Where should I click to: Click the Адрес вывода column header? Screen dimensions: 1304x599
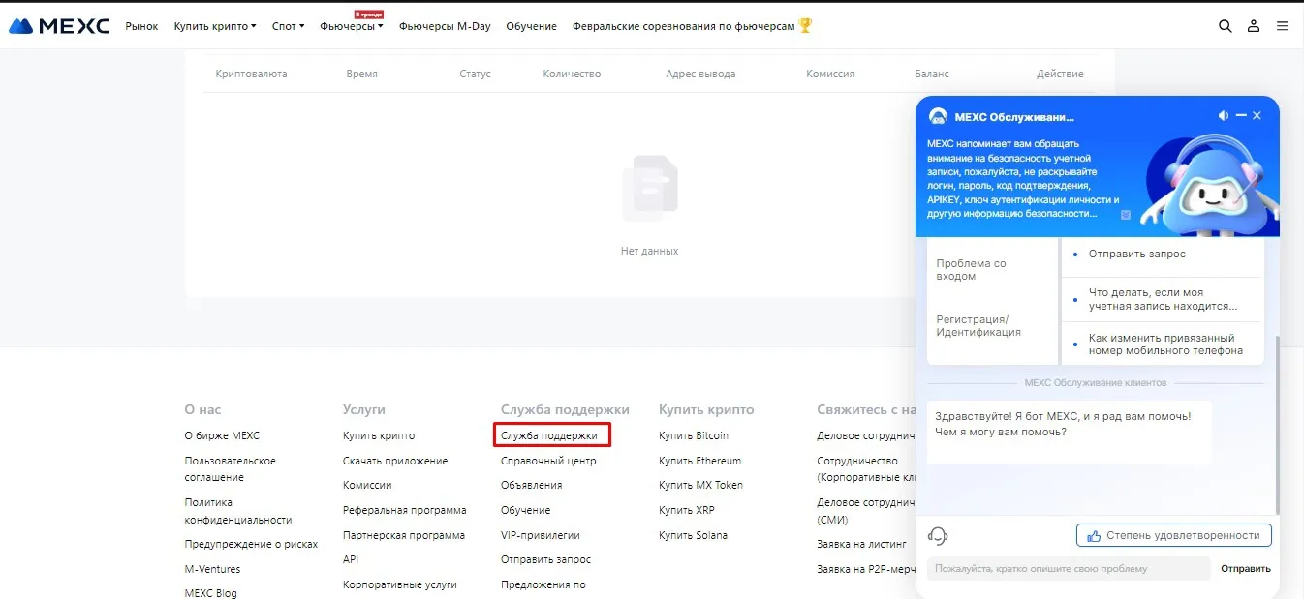pyautogui.click(x=700, y=74)
